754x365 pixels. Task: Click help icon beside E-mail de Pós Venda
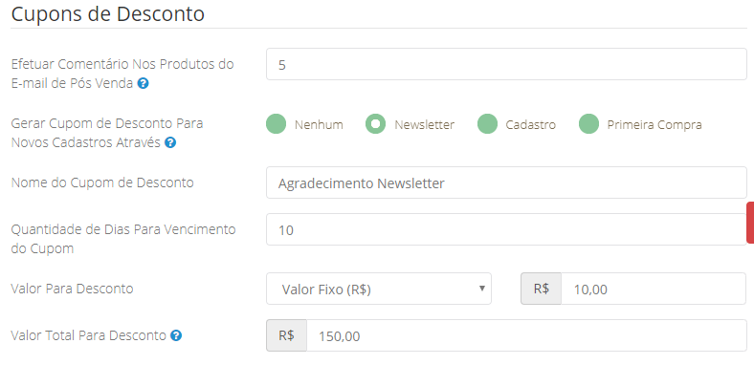click(x=143, y=83)
